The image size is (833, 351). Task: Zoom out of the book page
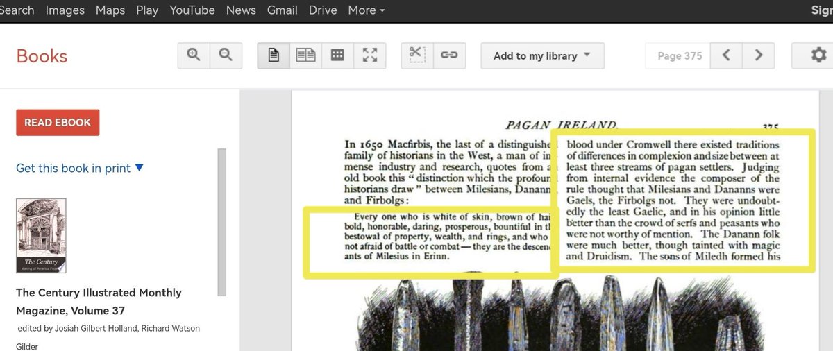coord(226,55)
